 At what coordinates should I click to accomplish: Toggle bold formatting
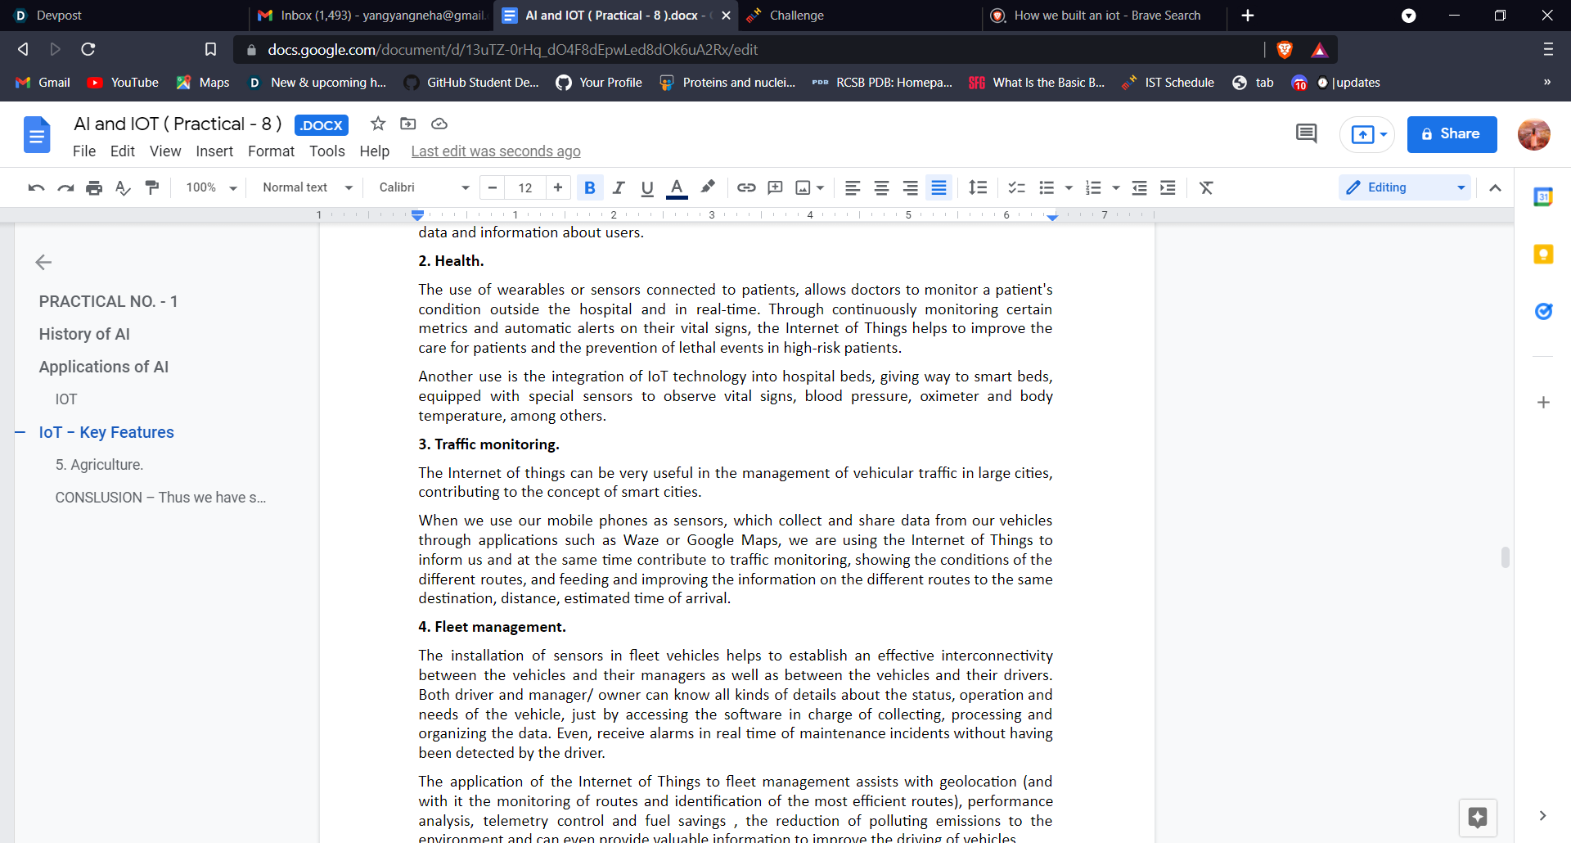(x=589, y=187)
